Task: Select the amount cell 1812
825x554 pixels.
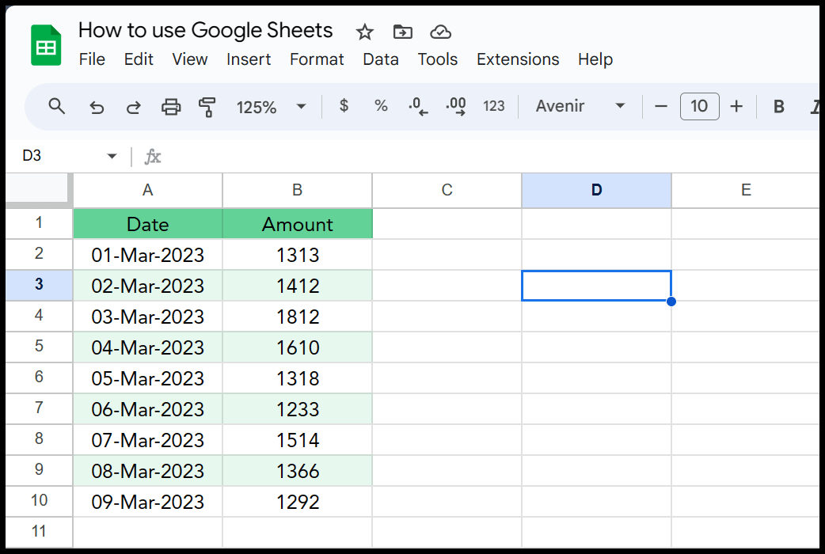Action: point(297,317)
